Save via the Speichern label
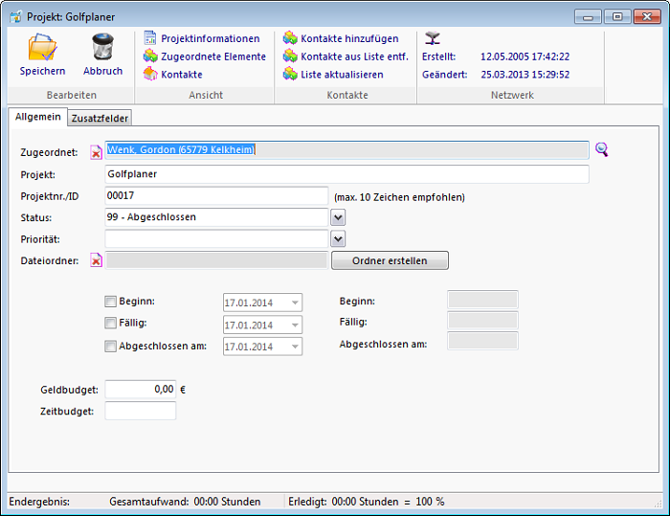Image resolution: width=670 pixels, height=516 pixels. pos(42,71)
